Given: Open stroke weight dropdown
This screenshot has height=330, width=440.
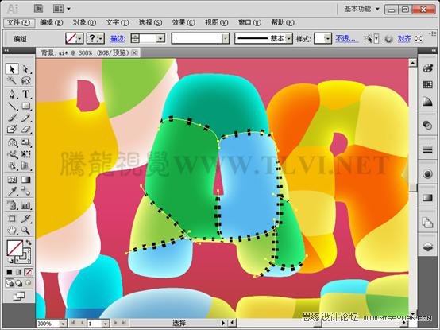Looking at the screenshot, I should tap(160, 38).
